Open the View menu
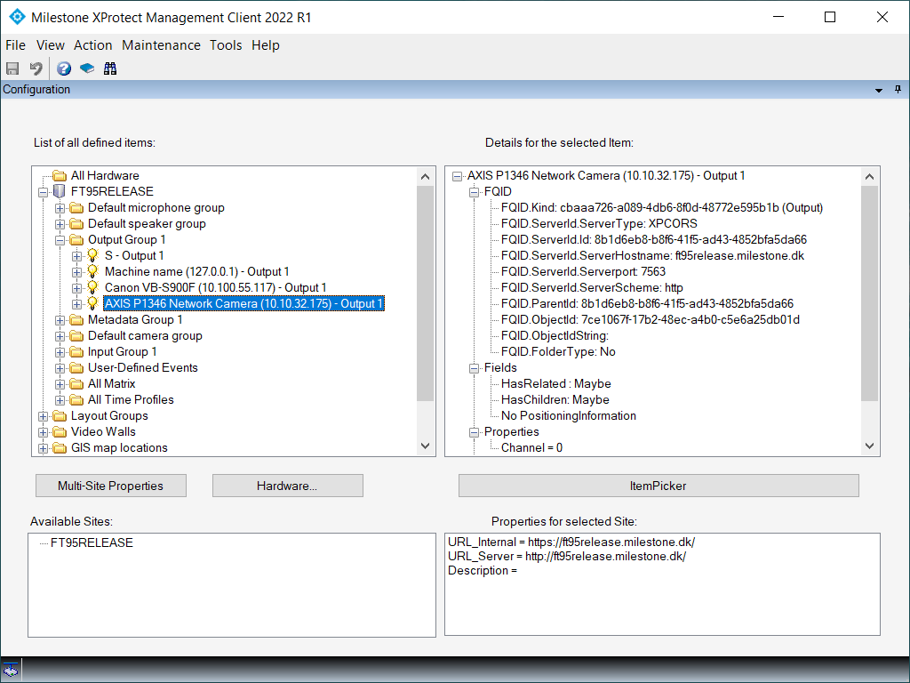This screenshot has width=910, height=683. pyautogui.click(x=51, y=44)
